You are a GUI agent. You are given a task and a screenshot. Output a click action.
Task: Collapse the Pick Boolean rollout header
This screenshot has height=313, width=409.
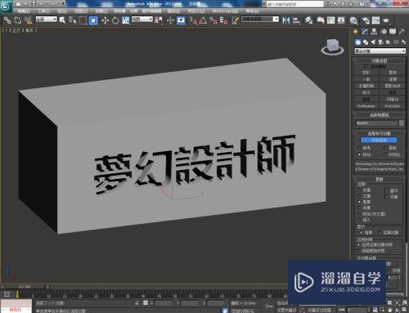coord(380,134)
